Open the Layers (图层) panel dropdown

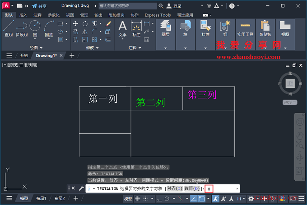point(166,48)
